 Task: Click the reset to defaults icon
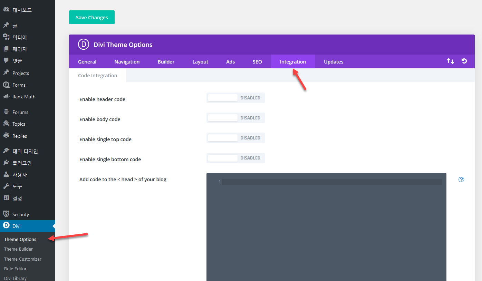pyautogui.click(x=464, y=61)
